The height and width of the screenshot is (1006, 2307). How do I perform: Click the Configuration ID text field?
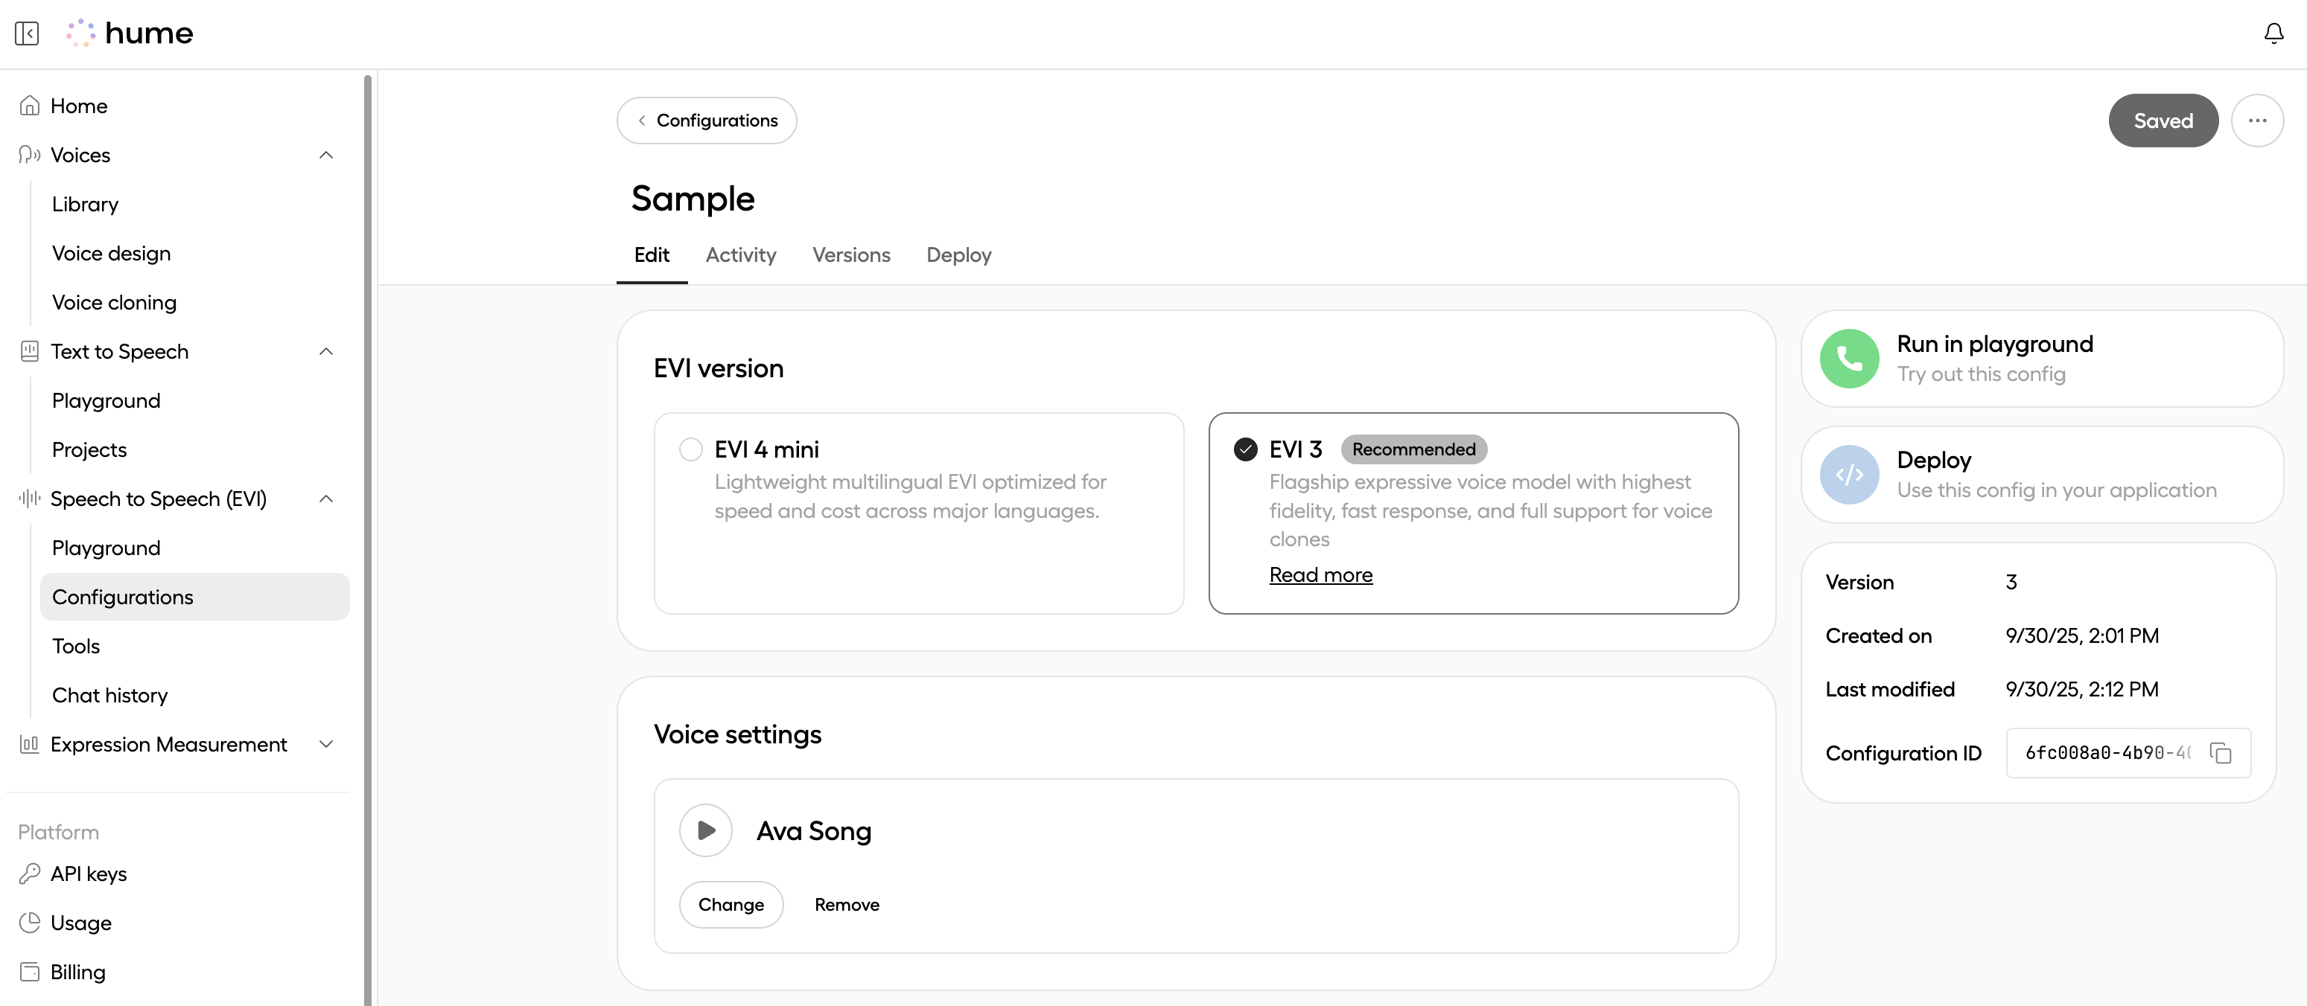click(x=2107, y=753)
